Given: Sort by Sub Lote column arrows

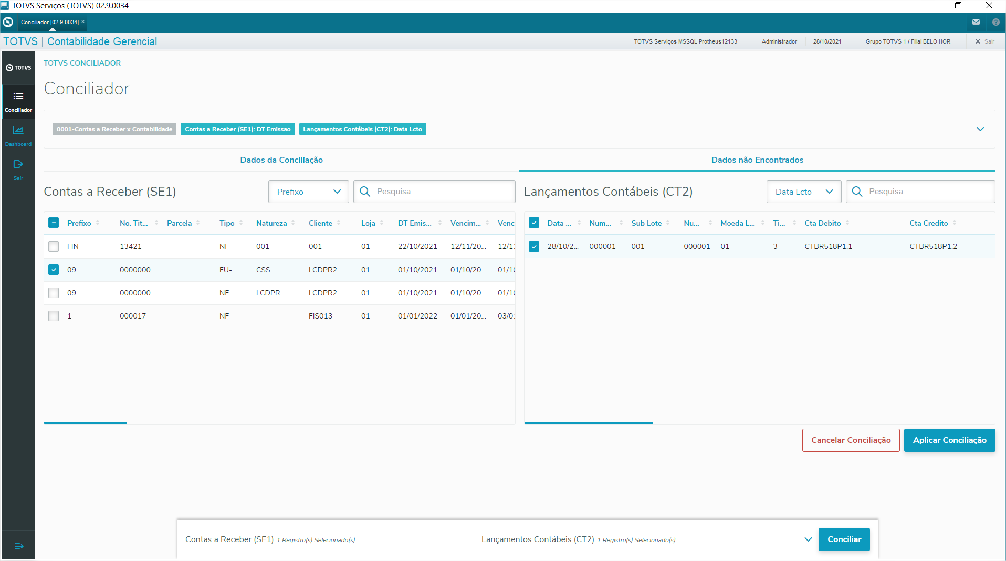Looking at the screenshot, I should [668, 223].
